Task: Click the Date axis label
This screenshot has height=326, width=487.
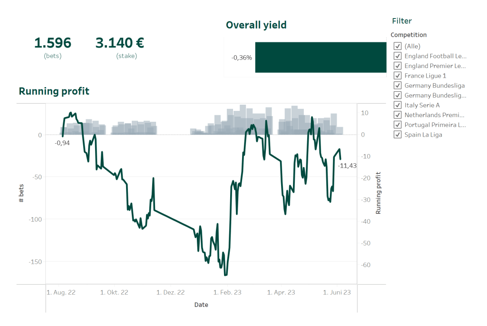Action: (x=201, y=305)
